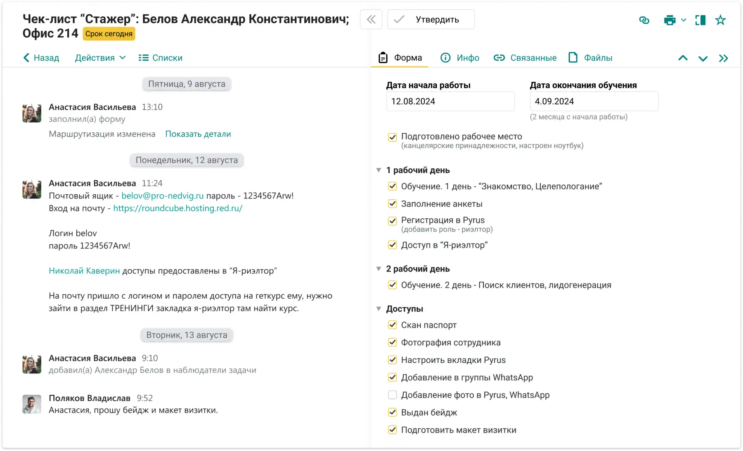Click the split panel layout icon
The height and width of the screenshot is (451, 743).
coord(700,20)
